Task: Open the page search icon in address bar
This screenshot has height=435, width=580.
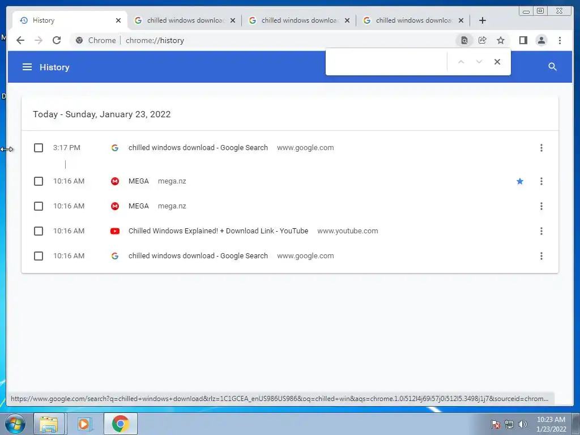Action: [464, 40]
